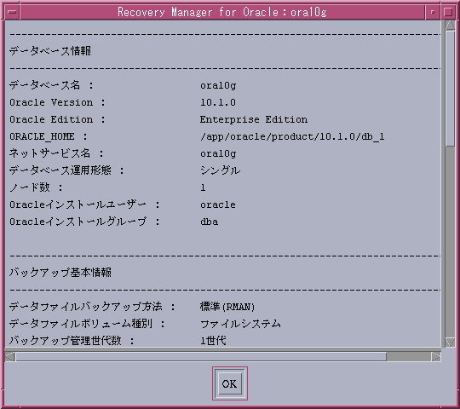Click vertical scrollbar trough below the thumb
The height and width of the screenshot is (409, 460).
(x=450, y=242)
